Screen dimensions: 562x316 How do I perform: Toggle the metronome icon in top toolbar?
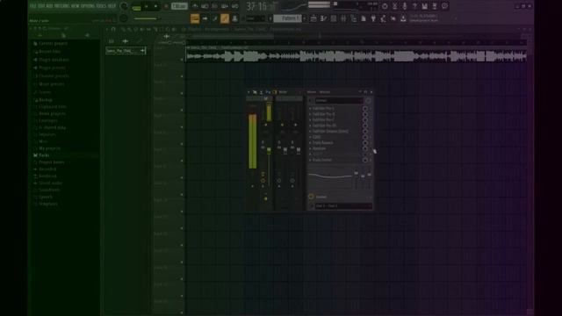point(195,6)
